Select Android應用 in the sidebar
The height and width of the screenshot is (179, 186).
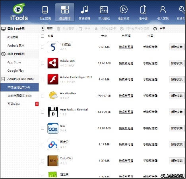click(x=15, y=46)
